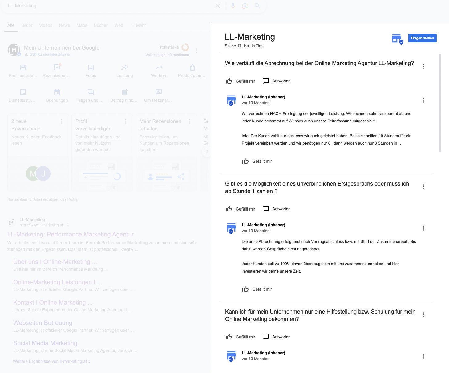This screenshot has width=449, height=373.
Task: Like the Erstgespräch question
Action: [x=240, y=209]
